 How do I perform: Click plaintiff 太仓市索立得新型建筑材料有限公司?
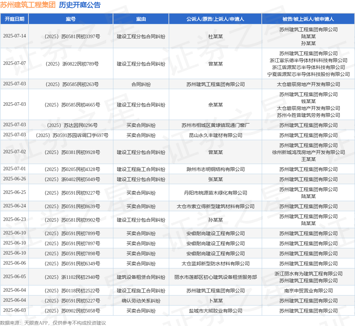pos(216,206)
